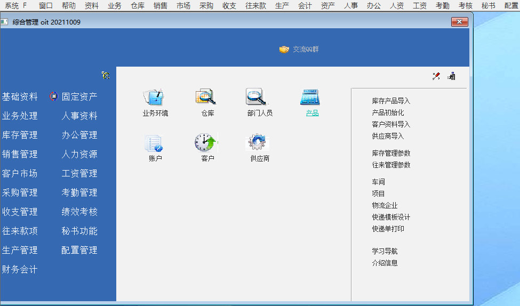
Task: Click 供应商导入 in the right list
Action: click(388, 136)
